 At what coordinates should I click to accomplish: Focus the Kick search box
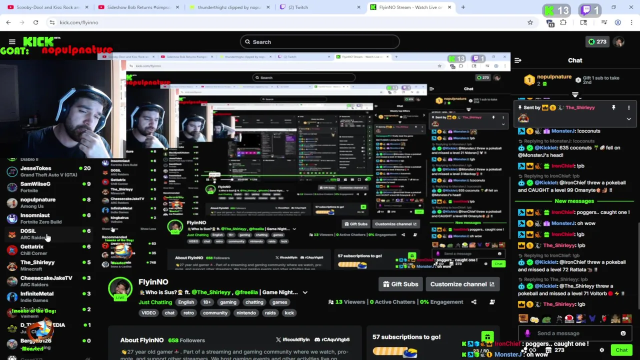coord(320,42)
